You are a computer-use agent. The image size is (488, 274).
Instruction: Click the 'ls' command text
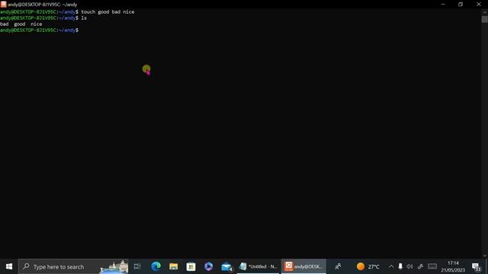point(84,18)
